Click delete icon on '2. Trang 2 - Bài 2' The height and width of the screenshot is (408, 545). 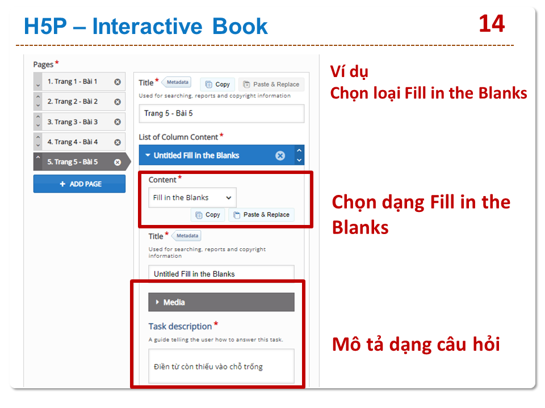click(x=118, y=102)
